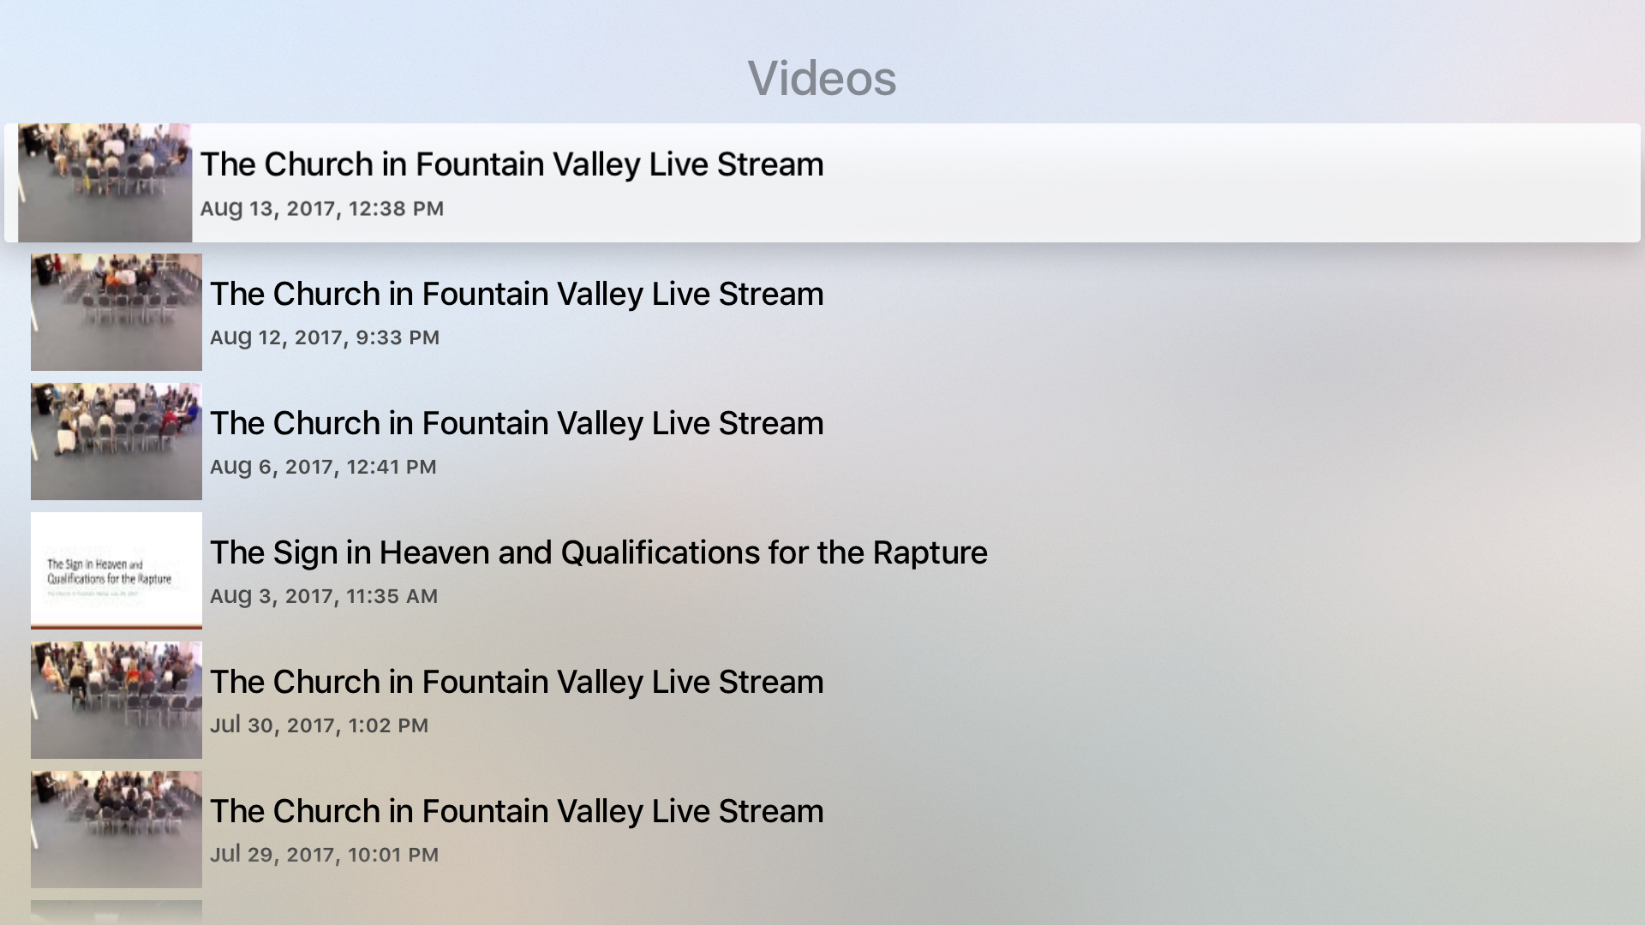Select Live Stream title dated Aug 12, 2017
Screen dimensions: 1645x925
click(x=517, y=294)
